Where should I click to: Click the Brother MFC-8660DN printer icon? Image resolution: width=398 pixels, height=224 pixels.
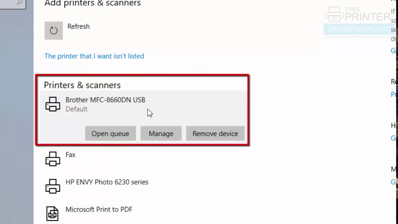pos(53,104)
